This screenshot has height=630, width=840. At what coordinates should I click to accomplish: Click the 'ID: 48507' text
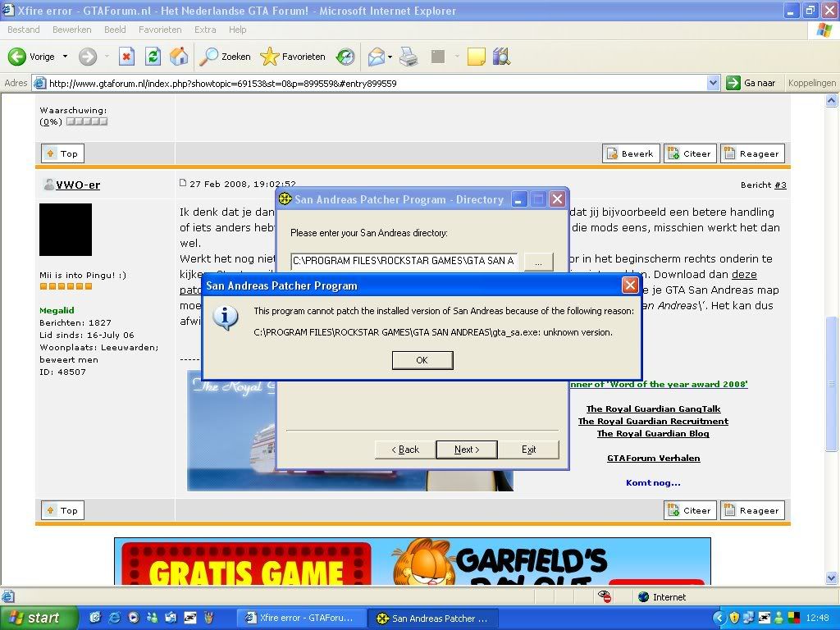point(62,372)
